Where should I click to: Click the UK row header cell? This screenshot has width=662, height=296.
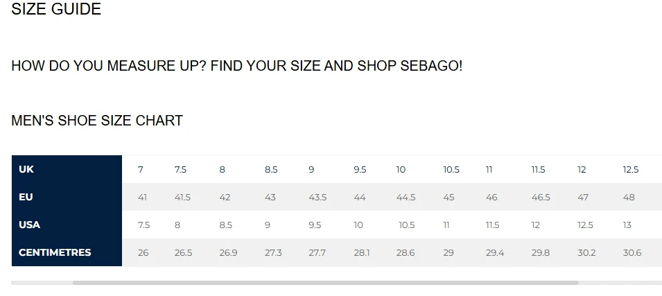tap(67, 169)
